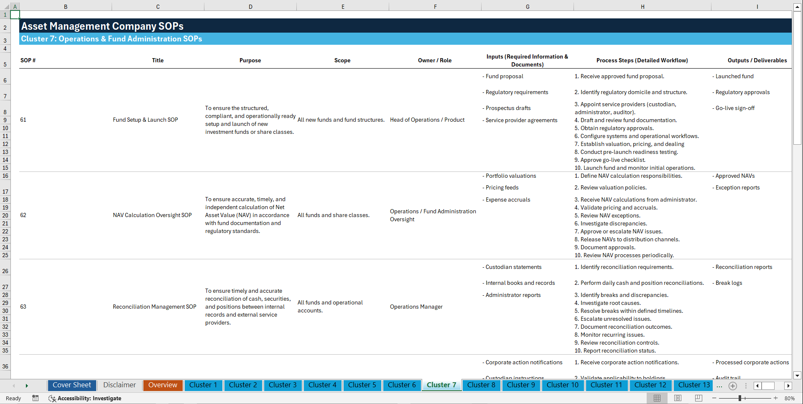Start macro recording from the status bar

(x=36, y=398)
